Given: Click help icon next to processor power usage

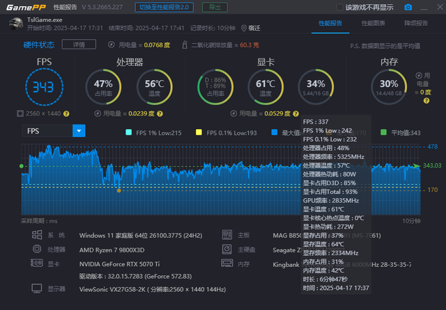Looking at the screenshot, I should point(160,114).
